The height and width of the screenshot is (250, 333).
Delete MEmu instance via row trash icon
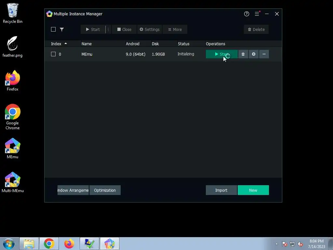coord(243,54)
